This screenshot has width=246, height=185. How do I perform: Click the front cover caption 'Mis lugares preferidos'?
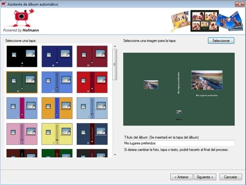207,96
